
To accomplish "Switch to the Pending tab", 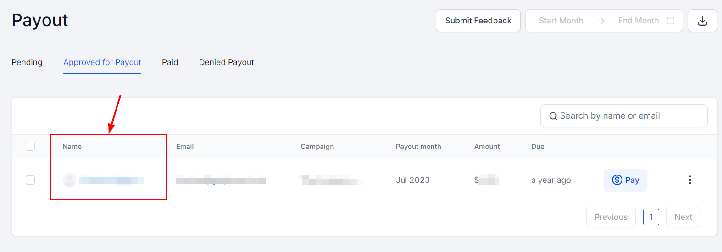I will click(27, 62).
